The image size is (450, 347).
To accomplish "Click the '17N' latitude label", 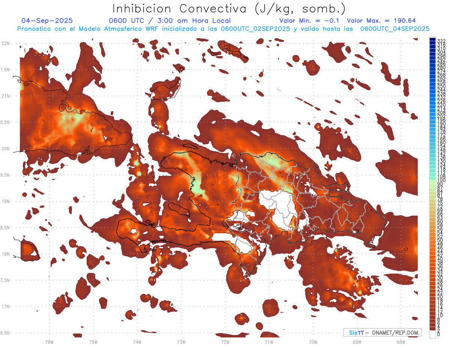I will [x=6, y=307].
